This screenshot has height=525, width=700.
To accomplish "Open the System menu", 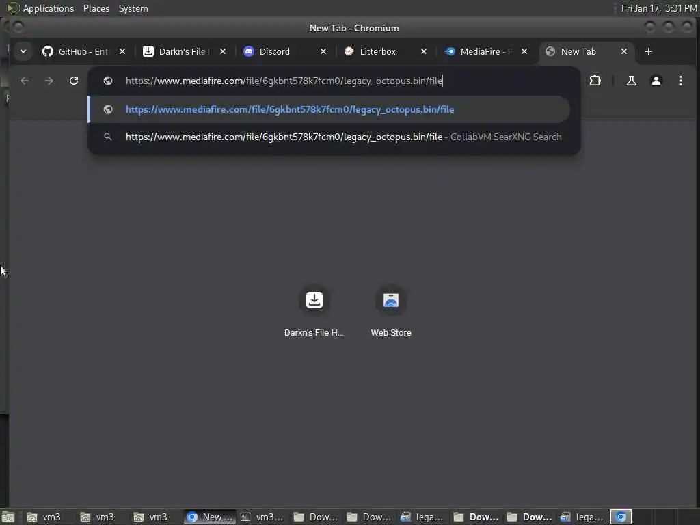I will point(133,8).
